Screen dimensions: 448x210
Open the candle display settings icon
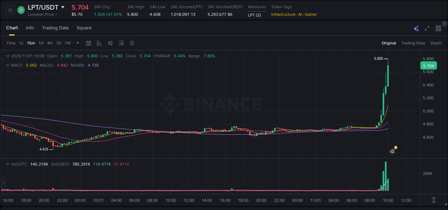click(x=110, y=43)
